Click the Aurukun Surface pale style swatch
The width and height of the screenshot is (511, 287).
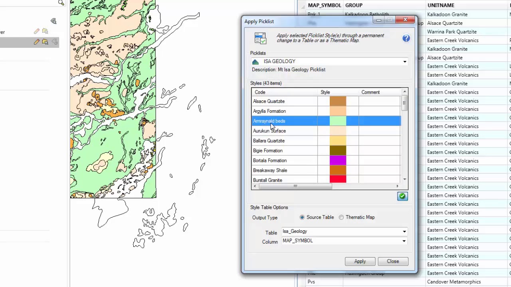pos(338,131)
